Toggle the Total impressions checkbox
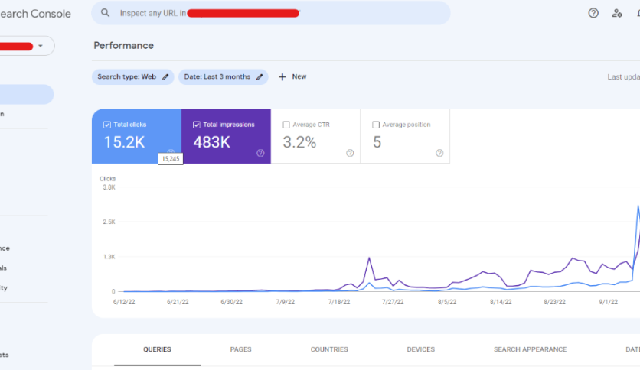640x370 pixels. click(x=196, y=125)
